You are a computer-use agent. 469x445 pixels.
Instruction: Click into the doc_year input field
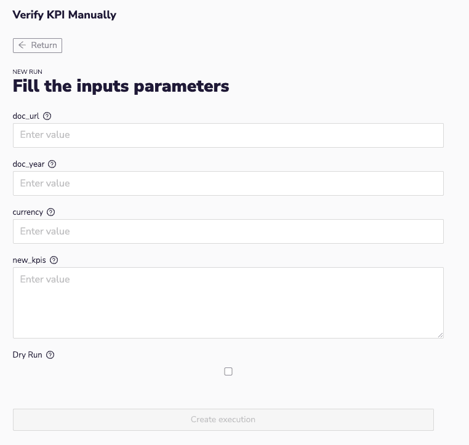click(228, 183)
